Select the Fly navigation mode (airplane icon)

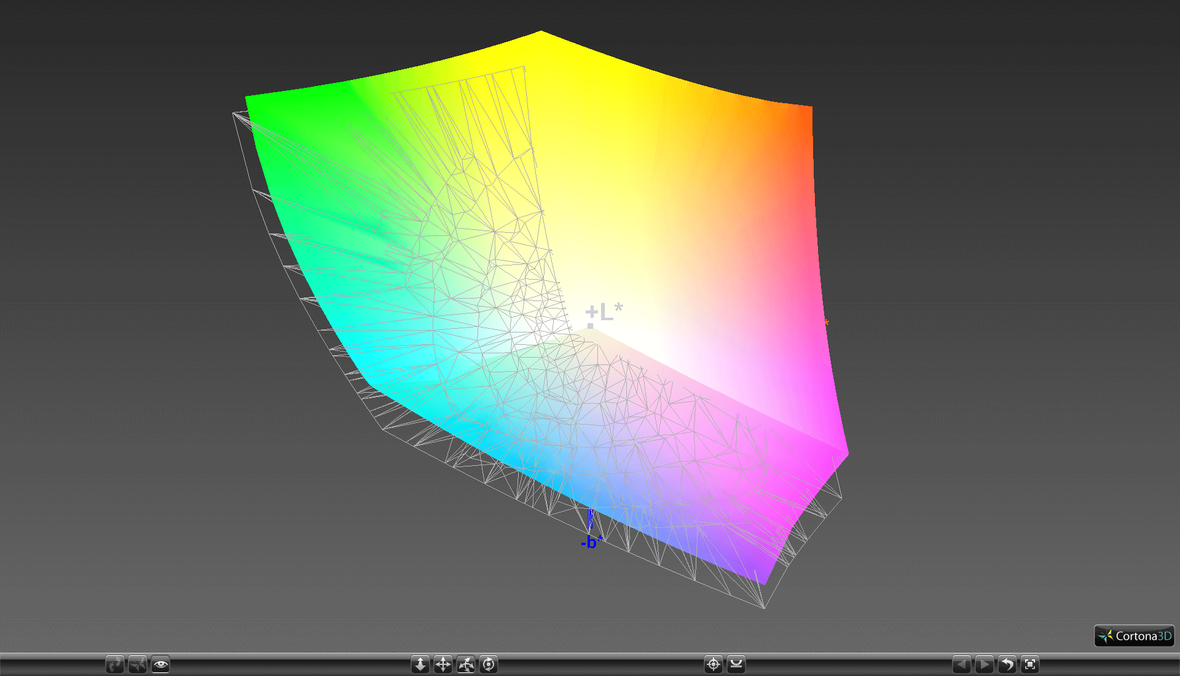click(138, 664)
